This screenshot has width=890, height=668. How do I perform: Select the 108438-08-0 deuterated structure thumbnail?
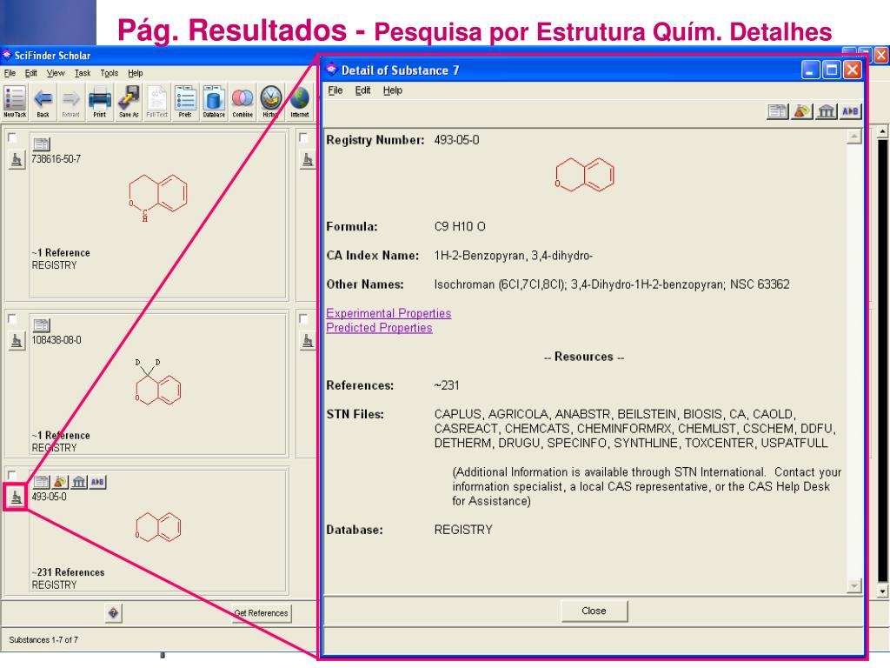[x=158, y=382]
